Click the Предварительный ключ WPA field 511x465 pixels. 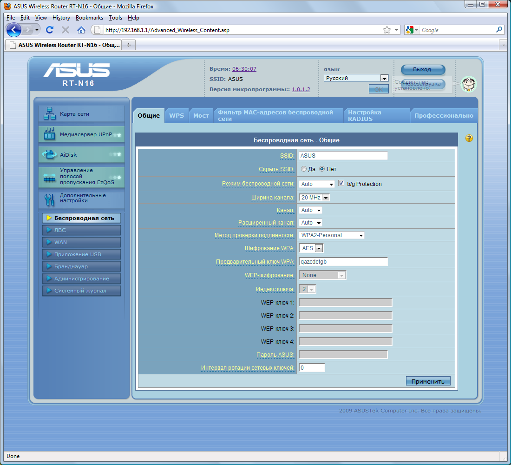(x=343, y=262)
